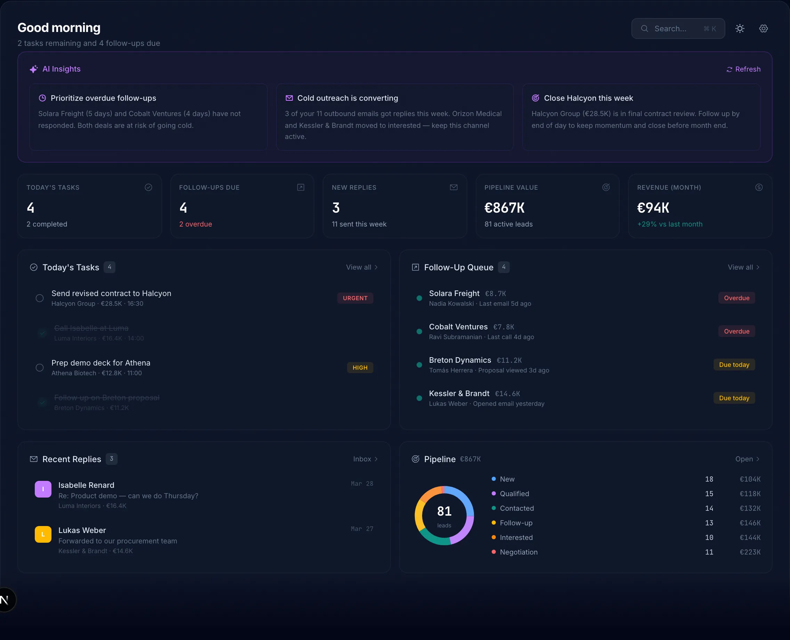Image resolution: width=790 pixels, height=640 pixels.
Task: Click the external-link icon on Follow-Ups Due card
Action: coord(301,187)
